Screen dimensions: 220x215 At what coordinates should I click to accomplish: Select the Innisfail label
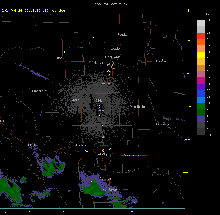pos(106,83)
